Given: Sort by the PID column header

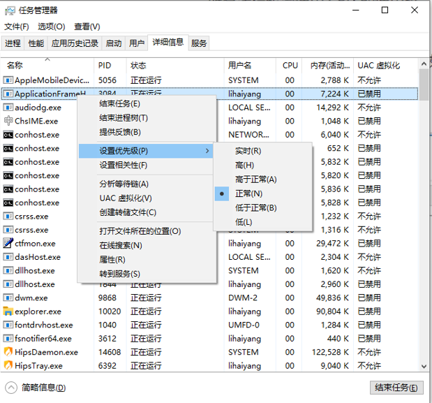Looking at the screenshot, I should pos(110,66).
